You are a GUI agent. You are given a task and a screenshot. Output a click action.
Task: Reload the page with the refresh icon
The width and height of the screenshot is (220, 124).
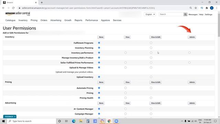point(13,8)
